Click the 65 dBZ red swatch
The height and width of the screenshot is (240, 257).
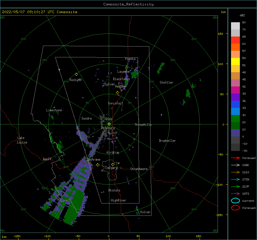[x=235, y=40]
